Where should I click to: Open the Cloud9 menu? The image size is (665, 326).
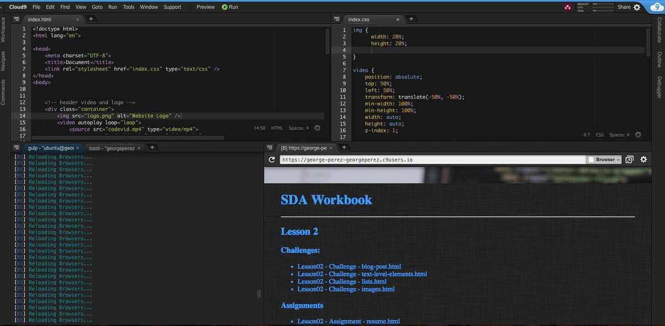19,7
